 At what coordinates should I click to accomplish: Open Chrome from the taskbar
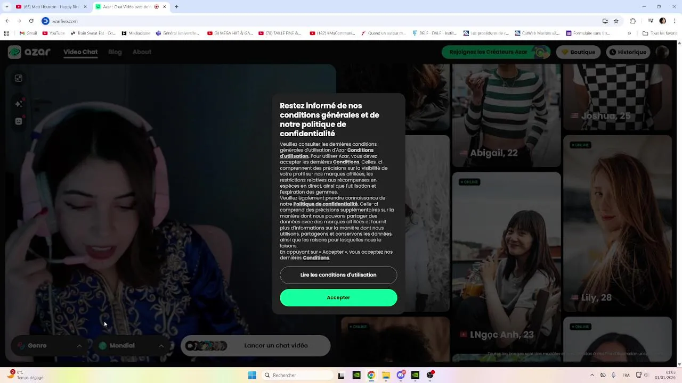click(371, 375)
